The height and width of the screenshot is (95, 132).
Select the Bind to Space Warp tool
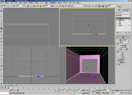coord(14,6)
